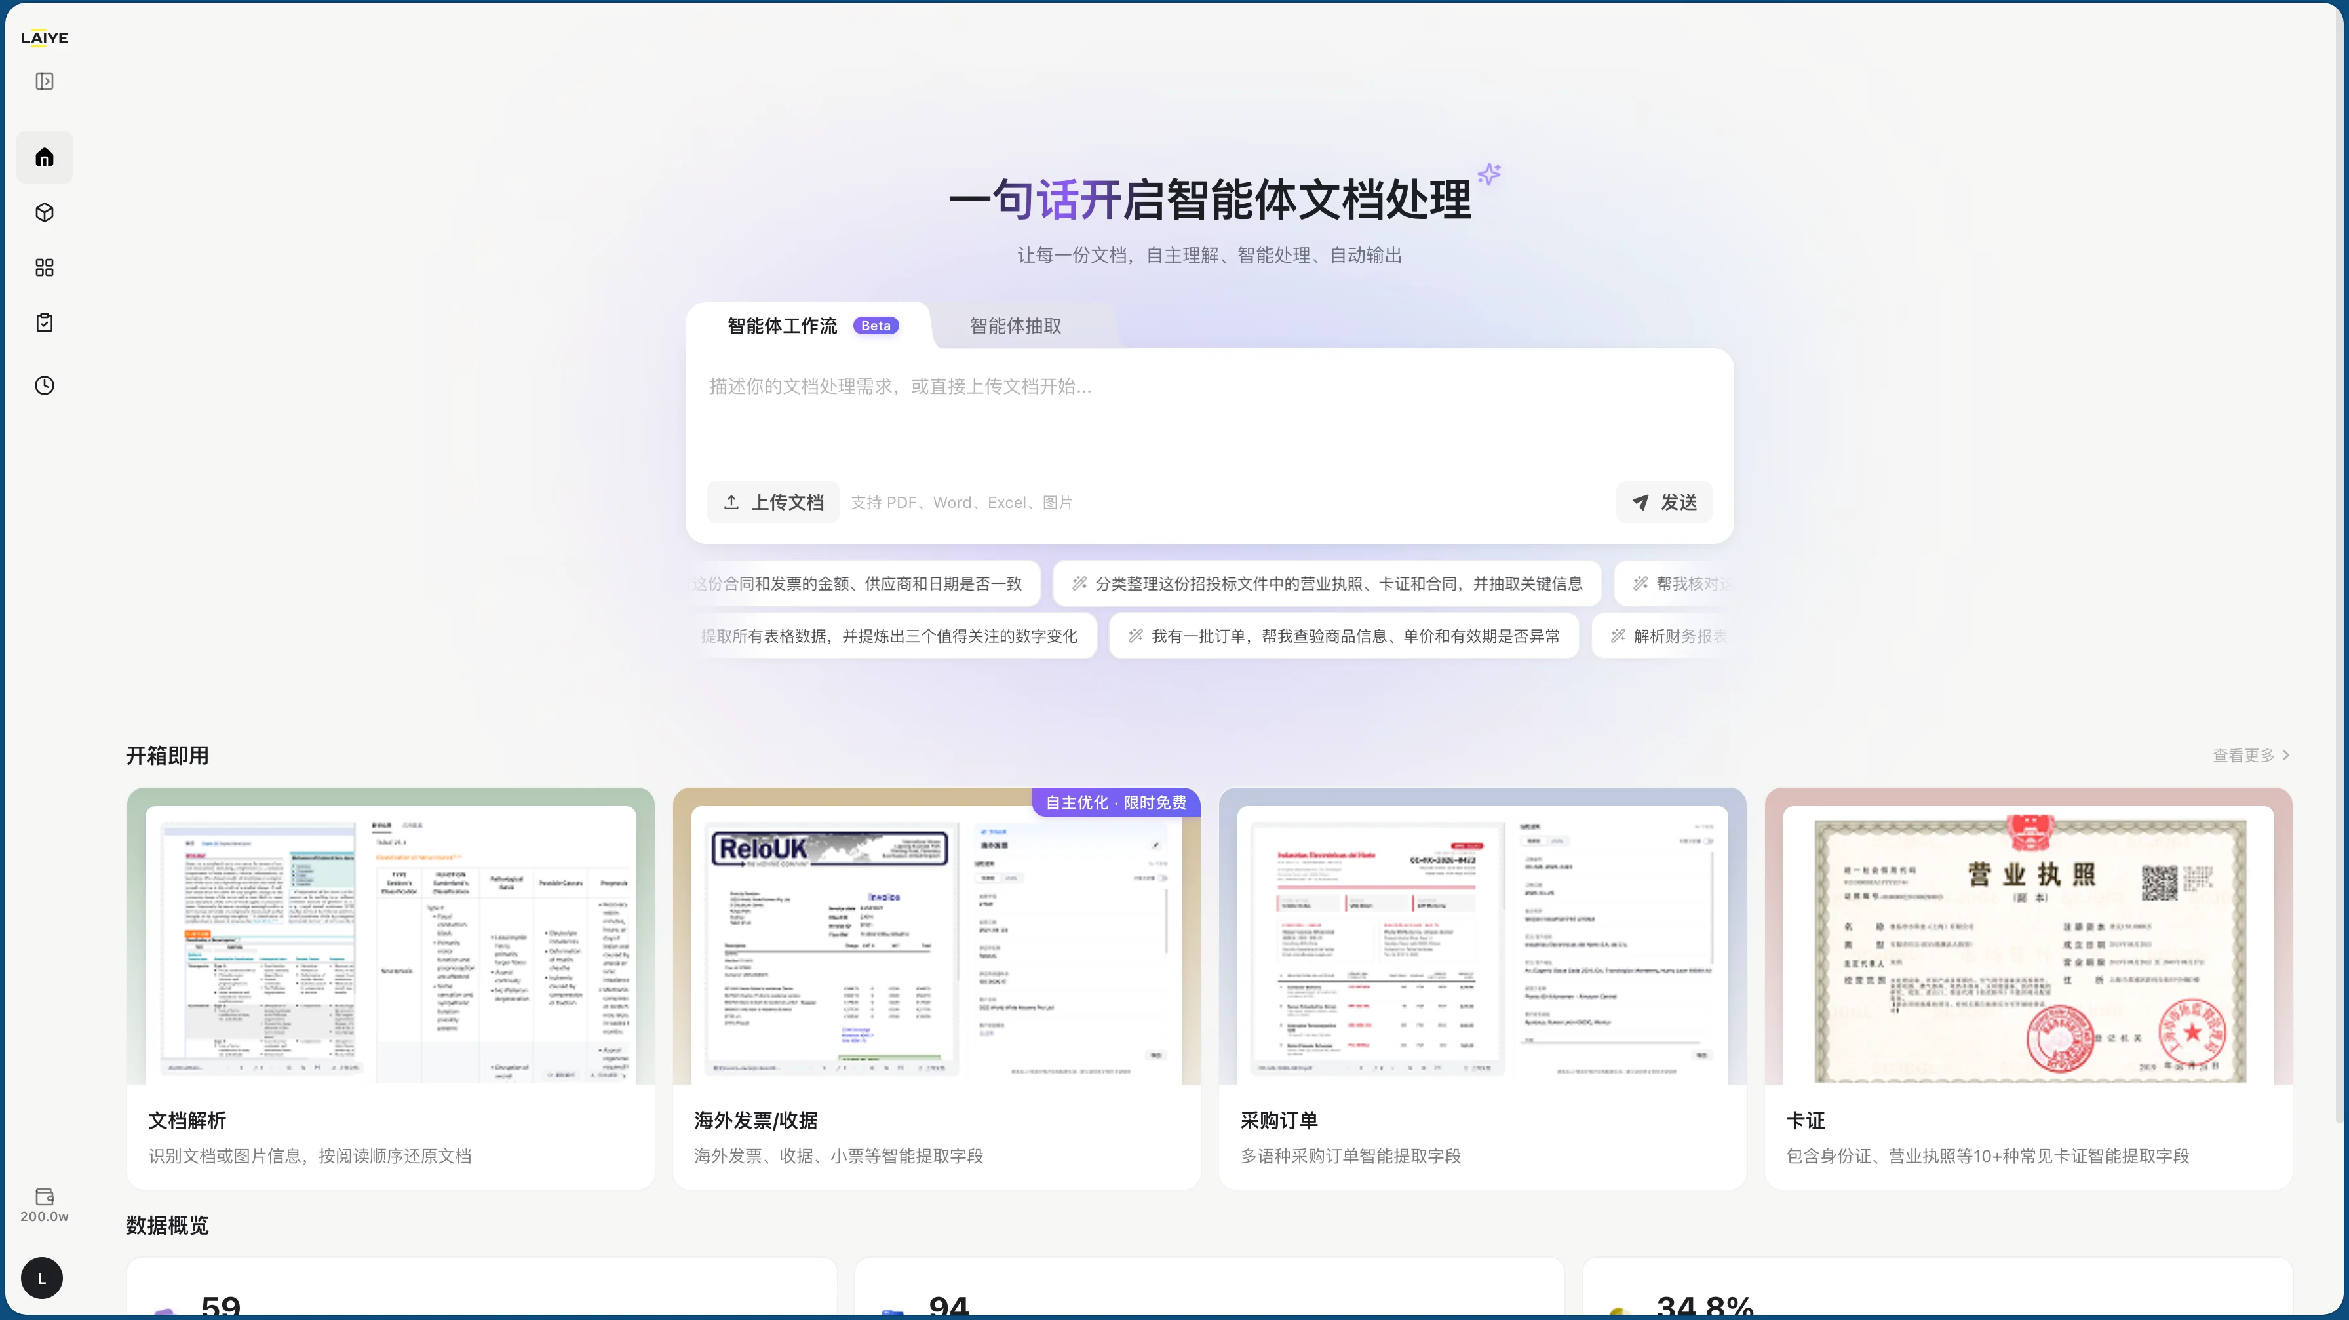Click the sparkle icon beside the headline
The height and width of the screenshot is (1320, 2349).
(1489, 173)
